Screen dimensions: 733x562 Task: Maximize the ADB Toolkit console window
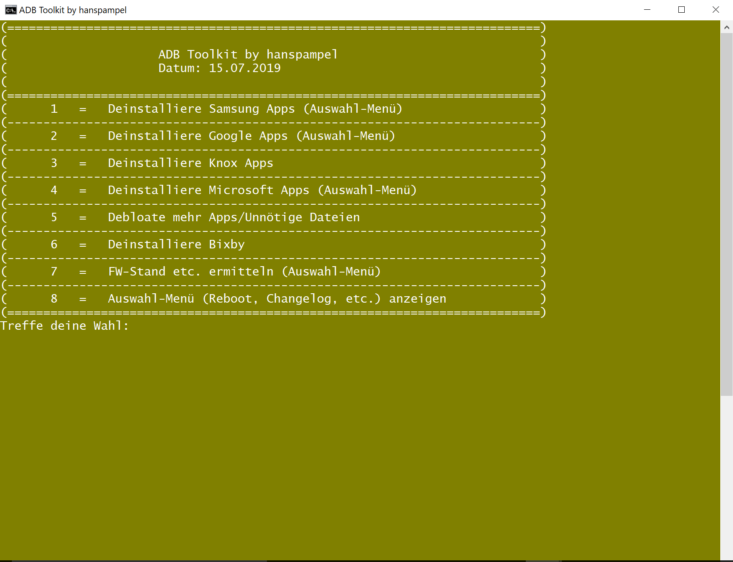point(681,10)
